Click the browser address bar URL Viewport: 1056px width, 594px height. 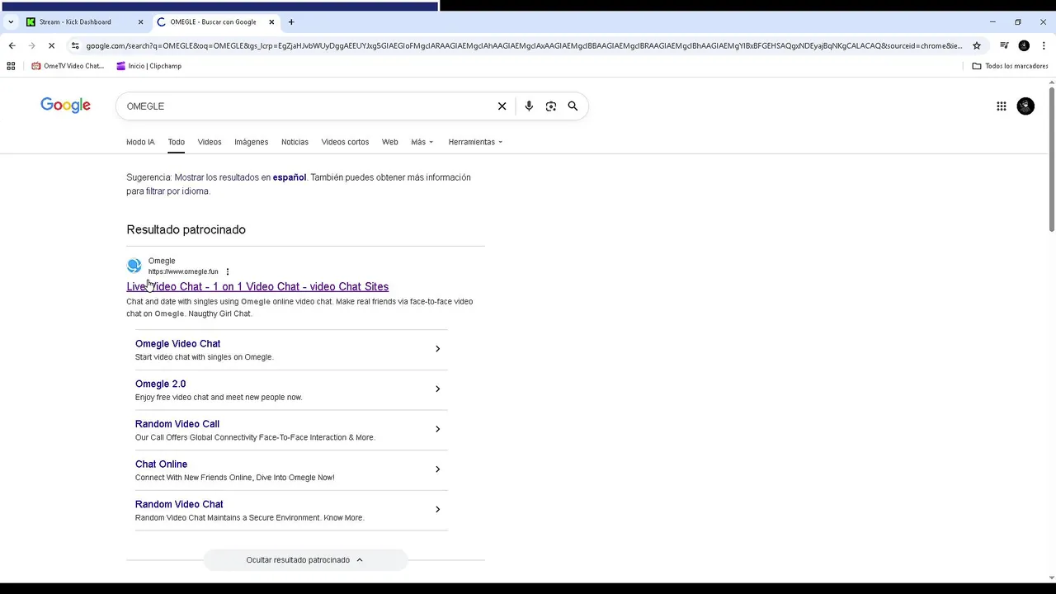tap(524, 46)
